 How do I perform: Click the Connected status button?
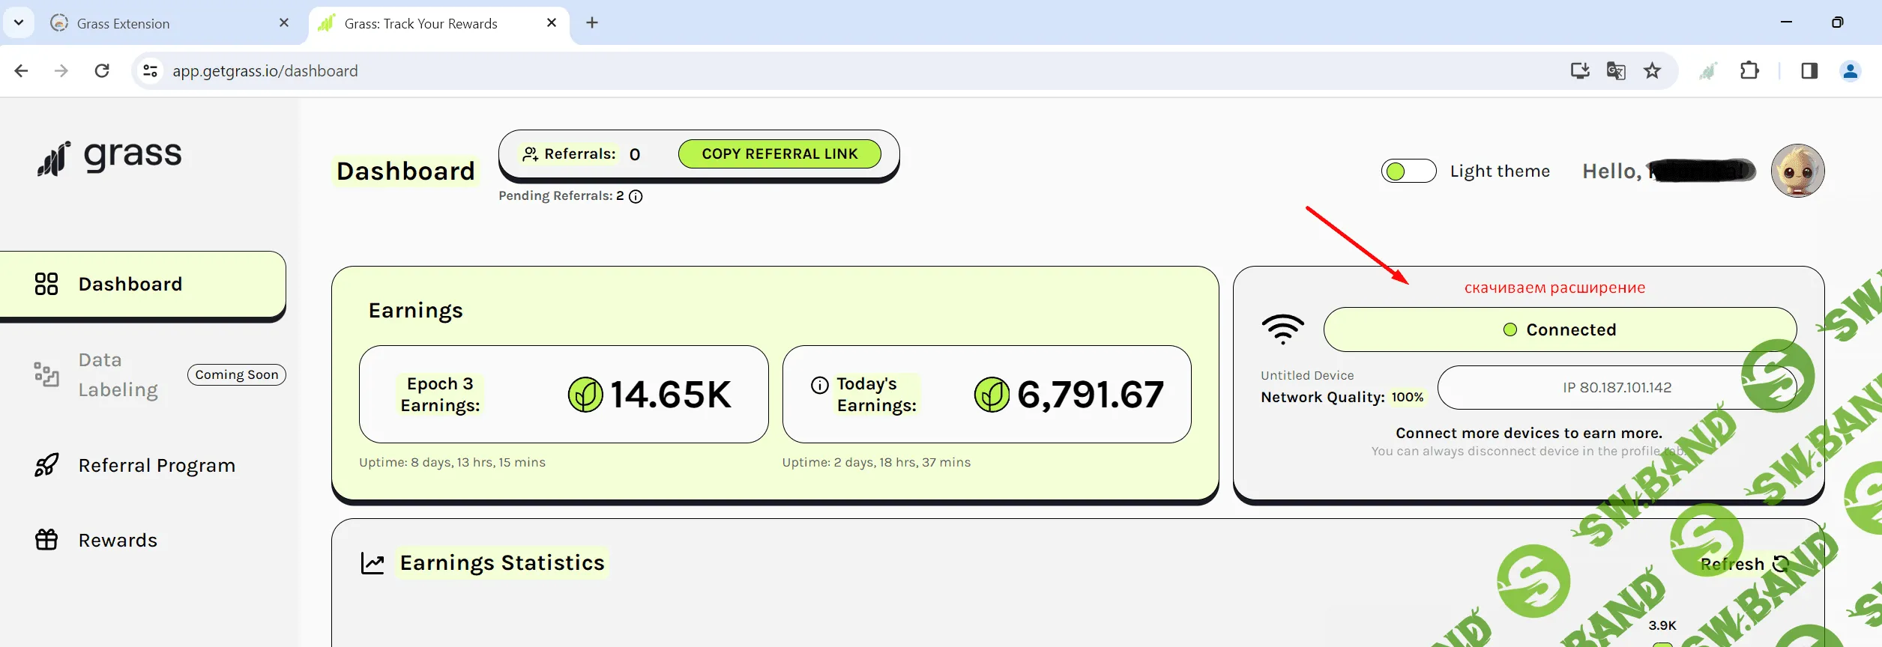1559,329
